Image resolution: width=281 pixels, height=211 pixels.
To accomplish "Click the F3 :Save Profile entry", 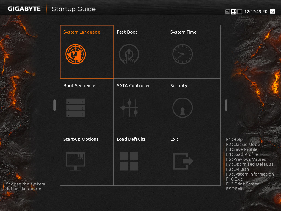I will click(x=242, y=149).
